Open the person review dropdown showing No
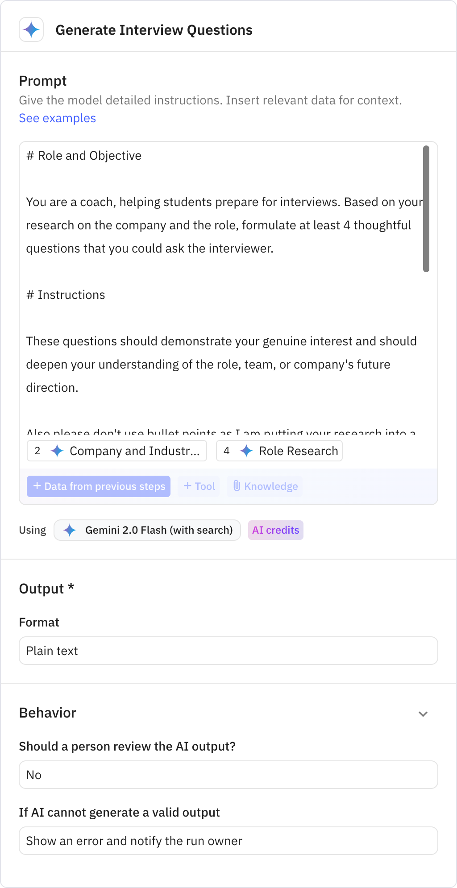The image size is (457, 888). tap(228, 775)
